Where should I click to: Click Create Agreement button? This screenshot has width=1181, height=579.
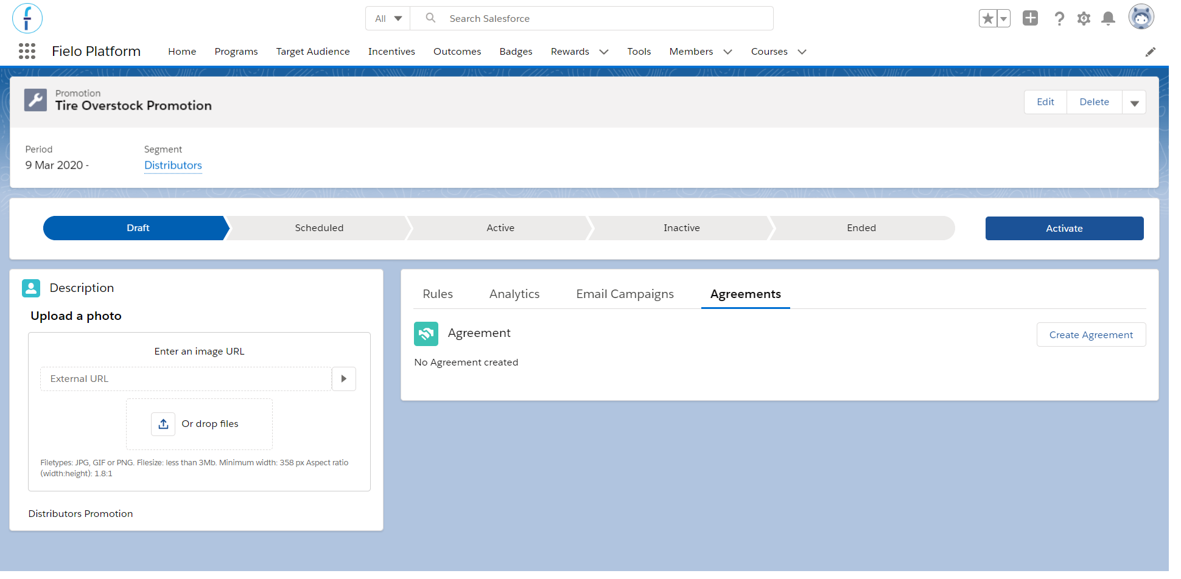[x=1091, y=335]
